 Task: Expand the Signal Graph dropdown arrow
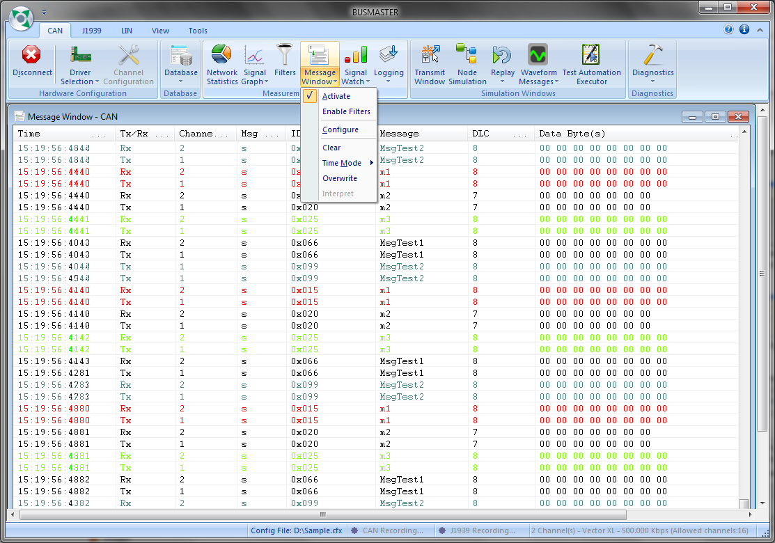267,82
